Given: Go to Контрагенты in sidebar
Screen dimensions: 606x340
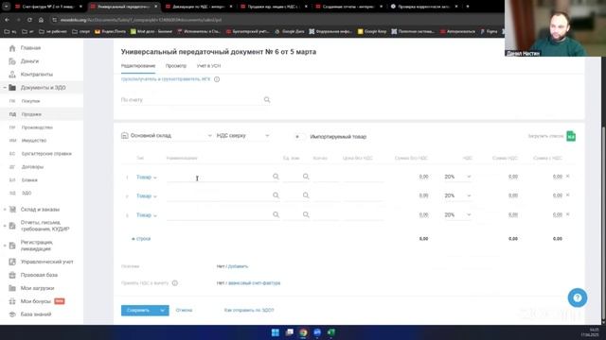Looking at the screenshot, I should point(36,74).
